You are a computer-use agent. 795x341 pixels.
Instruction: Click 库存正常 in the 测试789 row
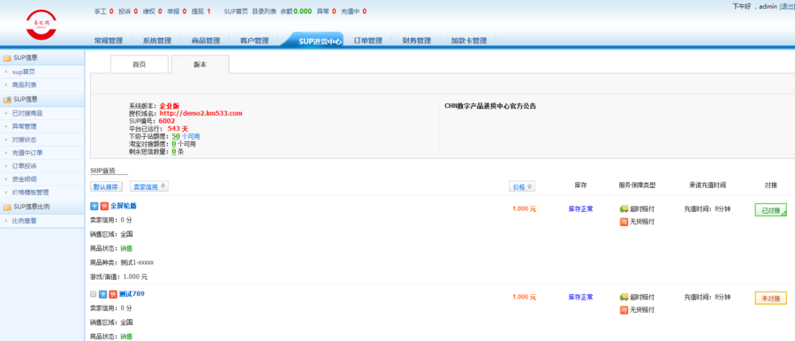click(580, 297)
